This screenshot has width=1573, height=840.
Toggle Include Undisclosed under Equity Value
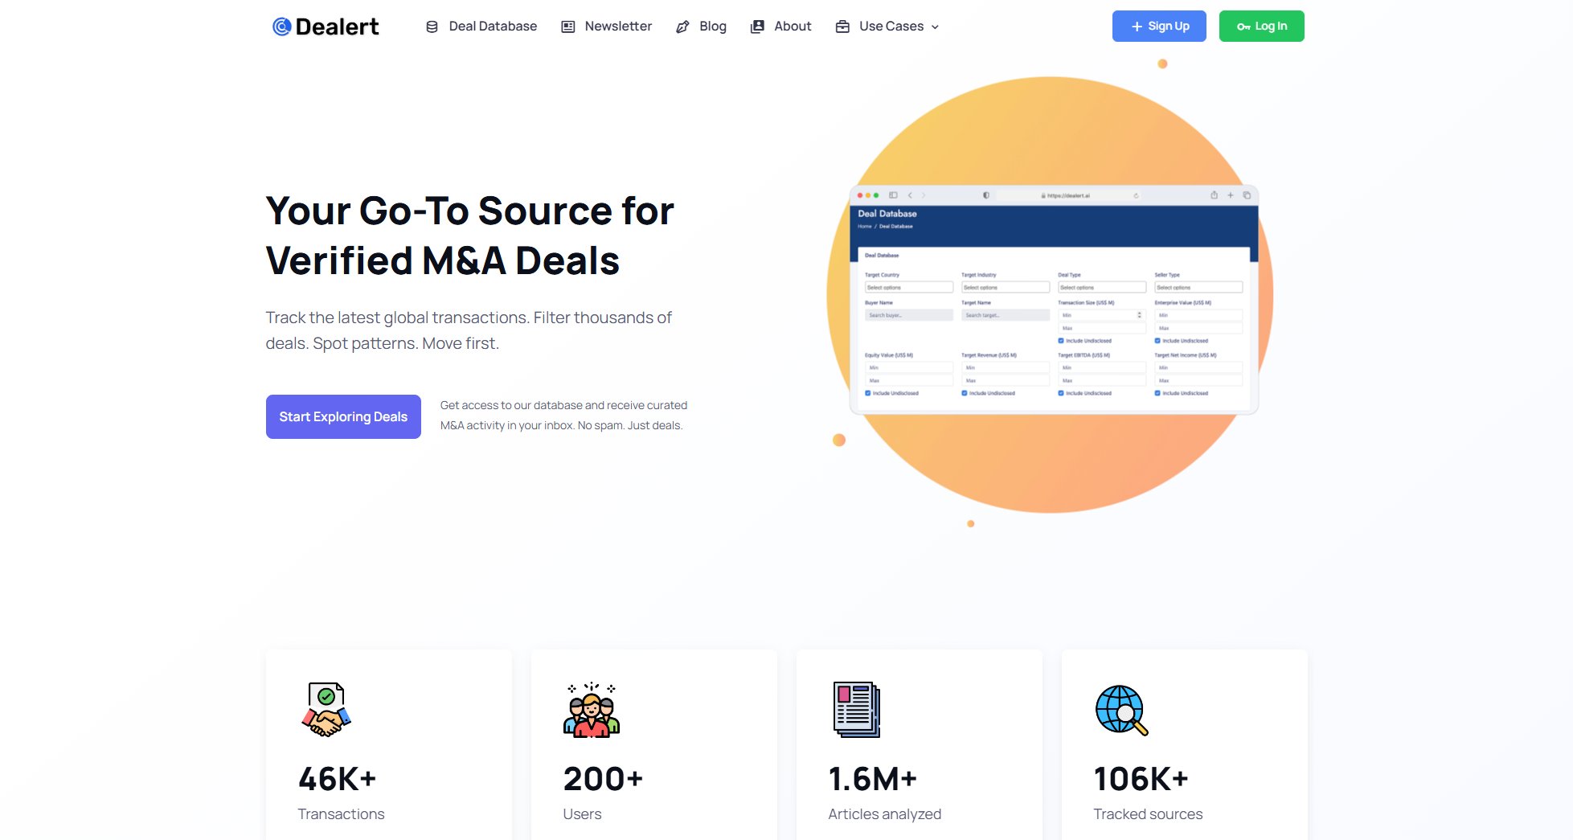tap(868, 393)
